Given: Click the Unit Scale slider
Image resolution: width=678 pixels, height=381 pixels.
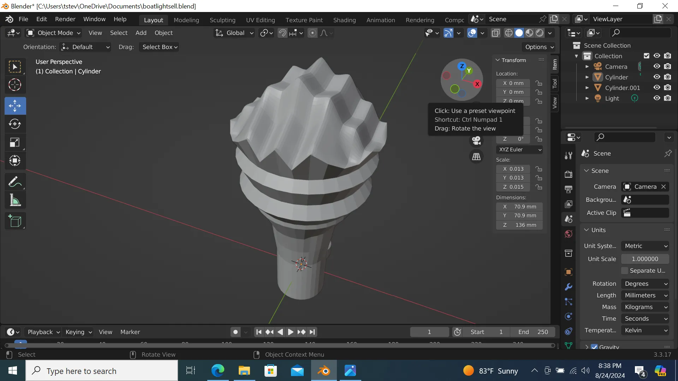Looking at the screenshot, I should point(645,259).
